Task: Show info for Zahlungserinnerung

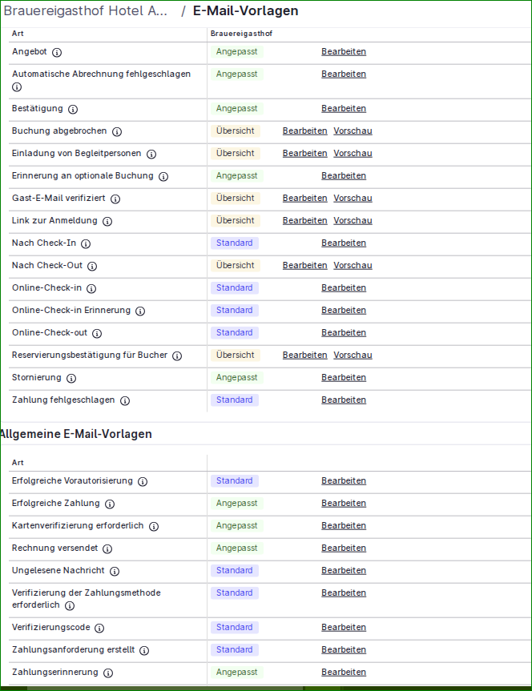Action: (x=108, y=673)
